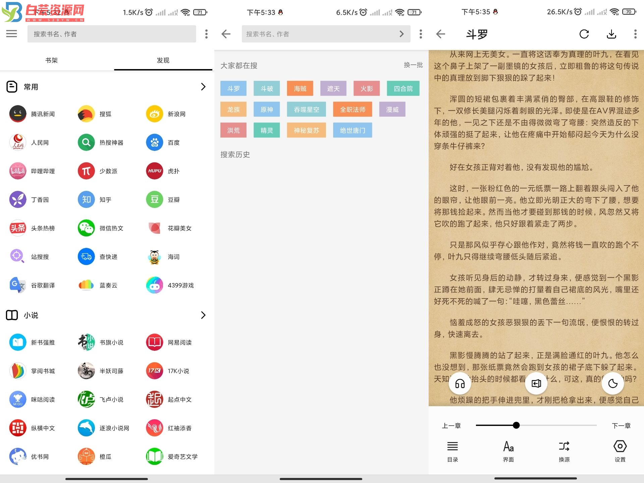Open 飞卢小说 icon

(x=86, y=399)
